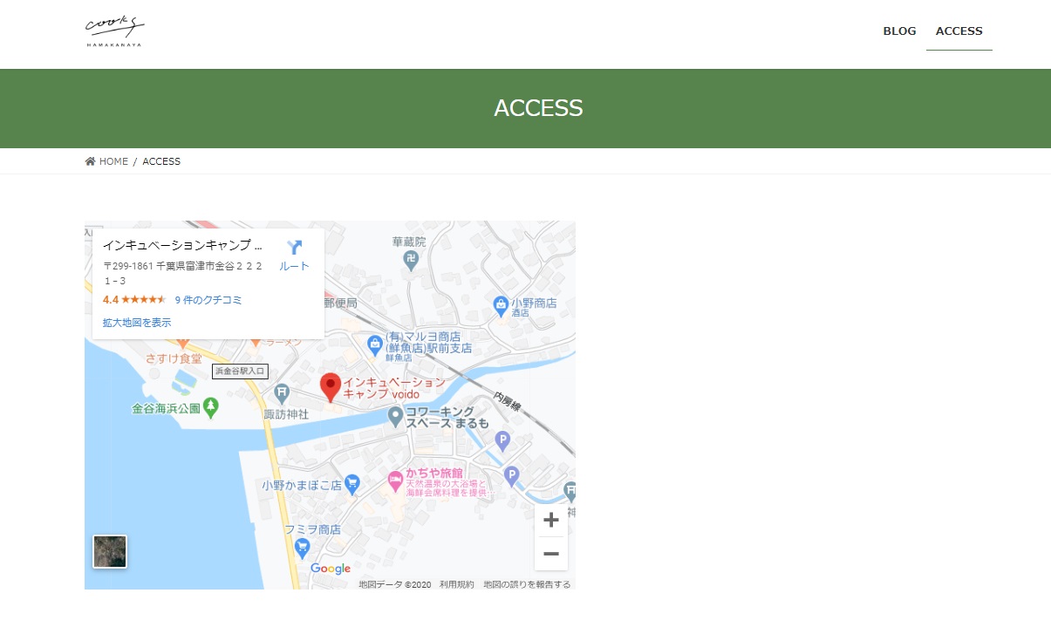Select the Kanaya Kaihin Park tree marker
The height and width of the screenshot is (627, 1051).
pos(210,407)
